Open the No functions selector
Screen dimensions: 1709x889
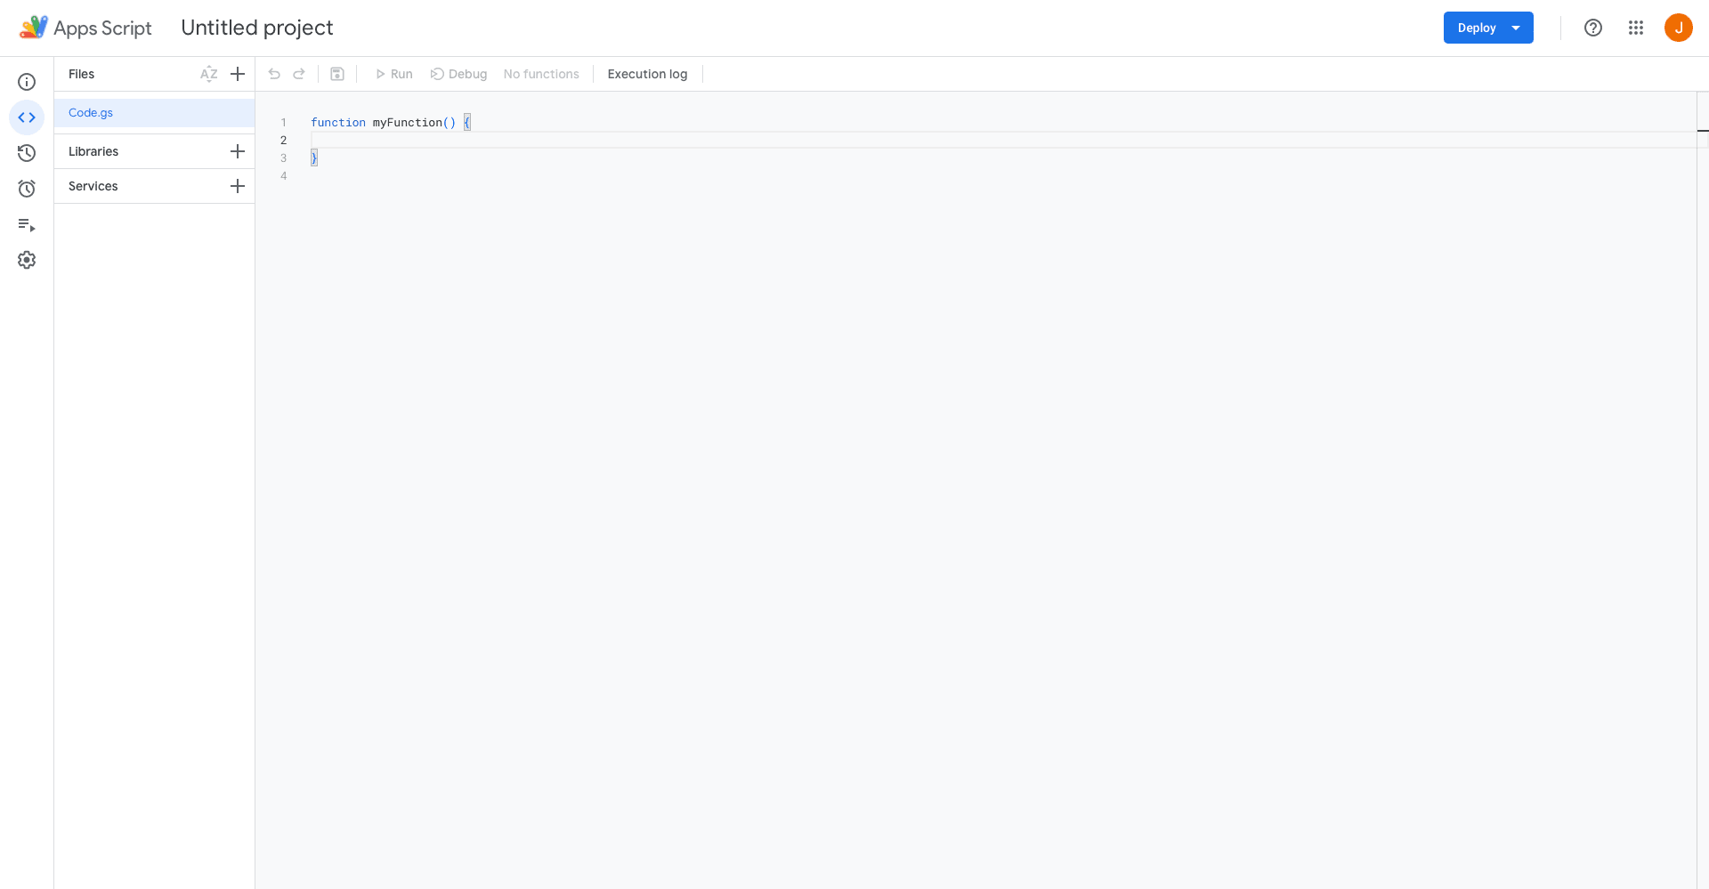[541, 74]
